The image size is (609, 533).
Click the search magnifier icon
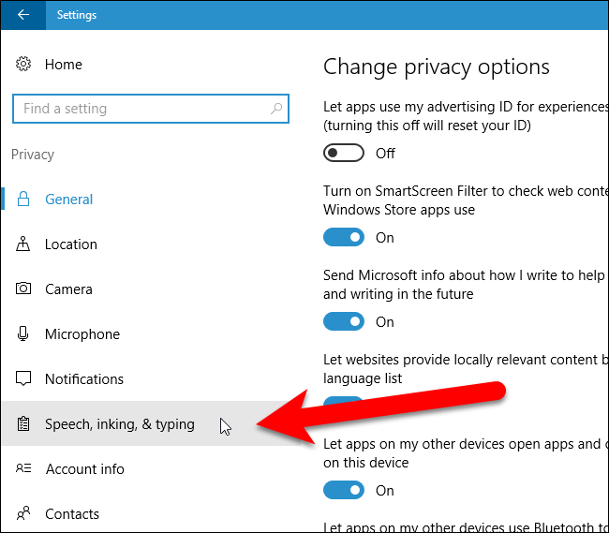click(x=276, y=109)
